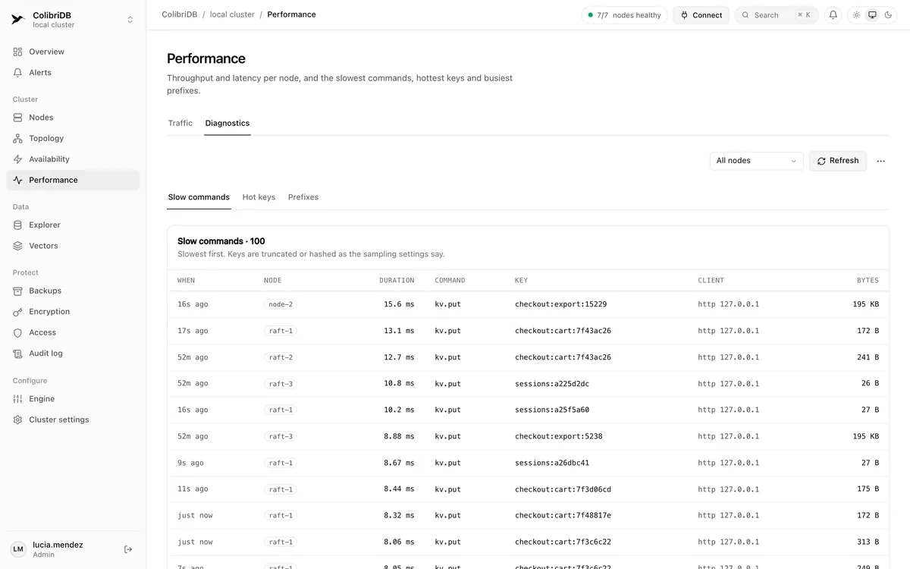This screenshot has height=569, width=910.
Task: Open the Nodes sidebar icon
Action: pyautogui.click(x=17, y=118)
